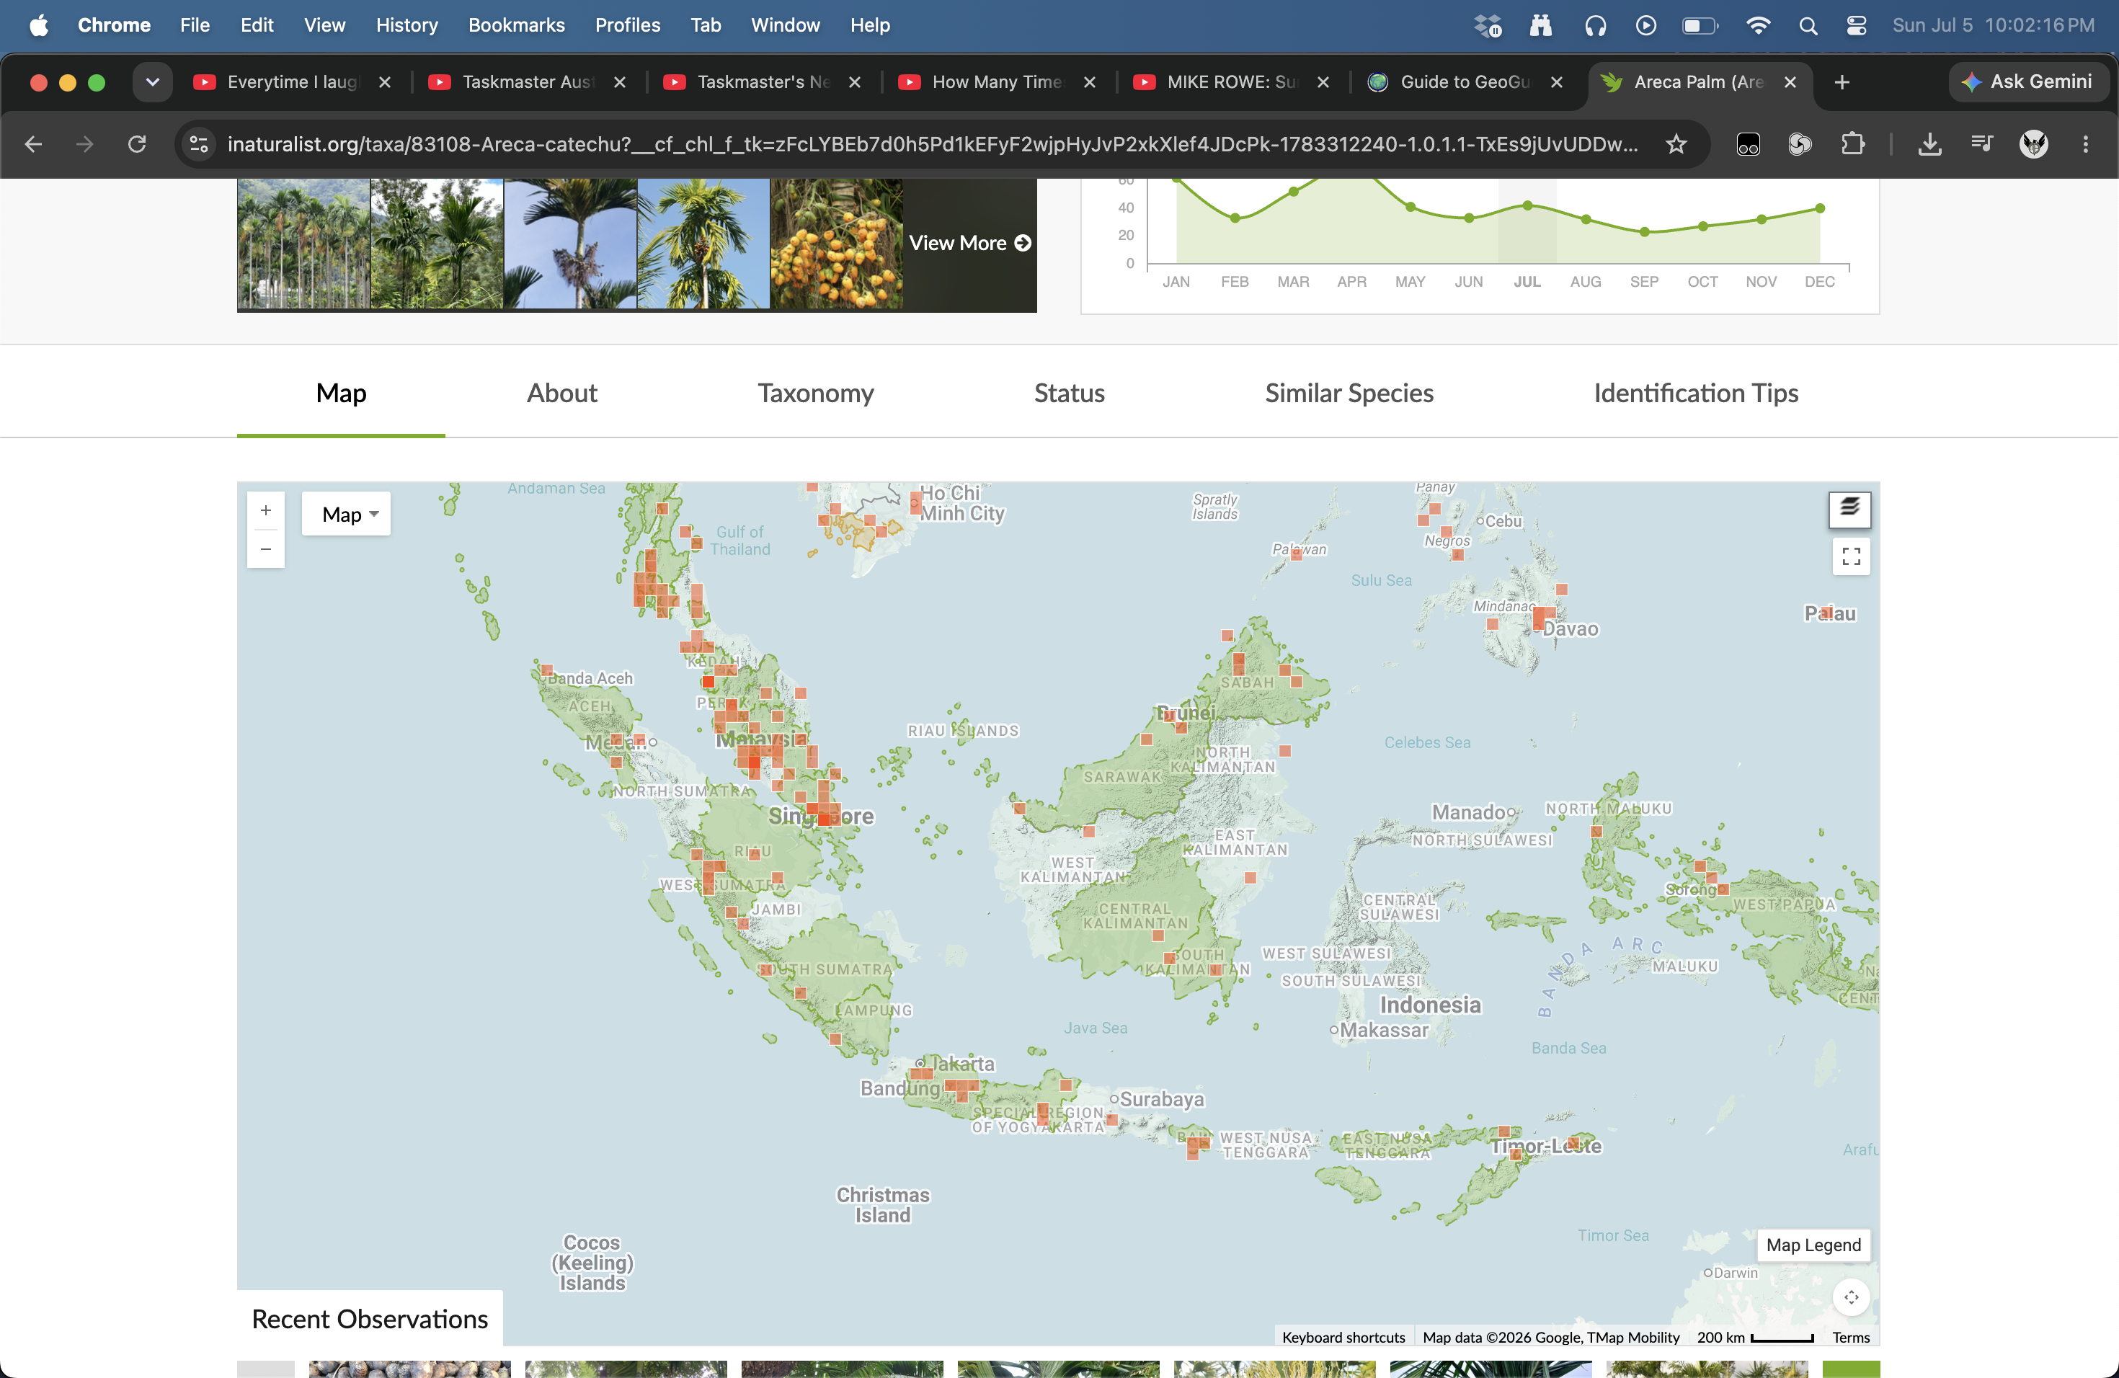
Task: Click the Wi-Fi status icon
Action: click(x=1757, y=25)
